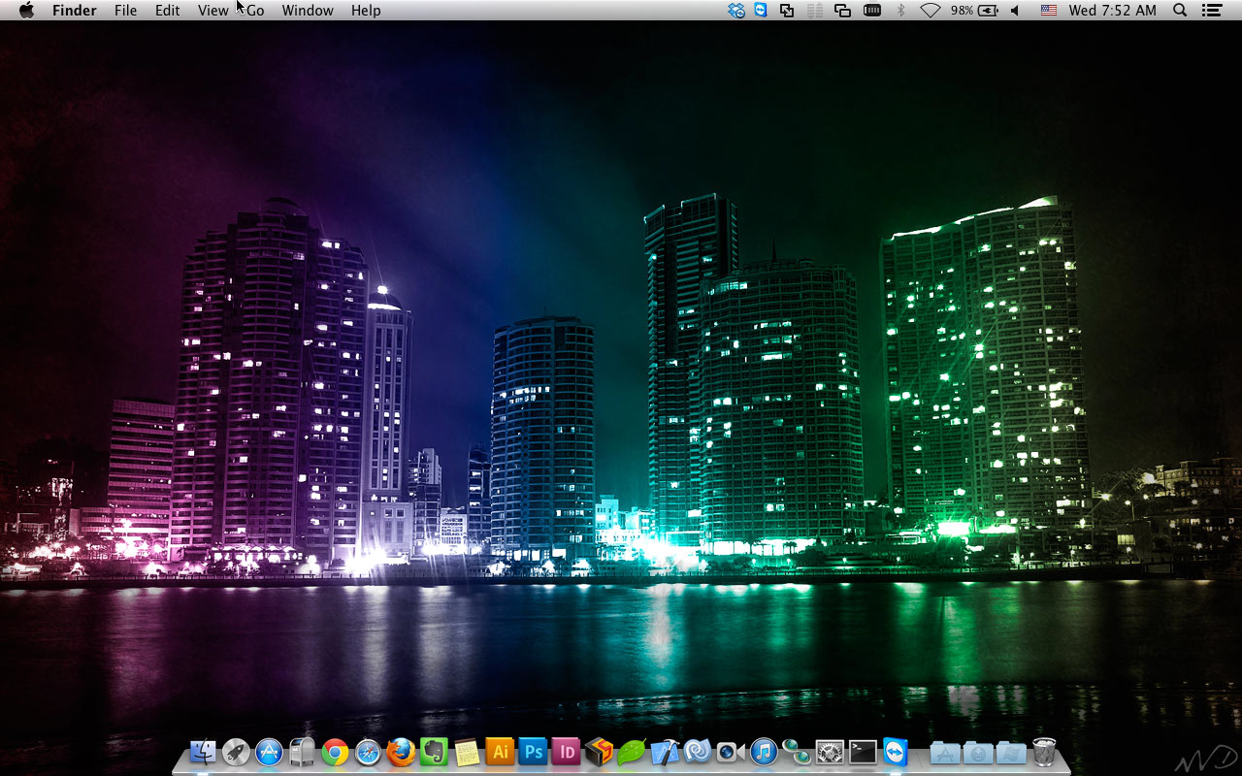Open the mailbox app in dock
The image size is (1242, 776).
(302, 752)
